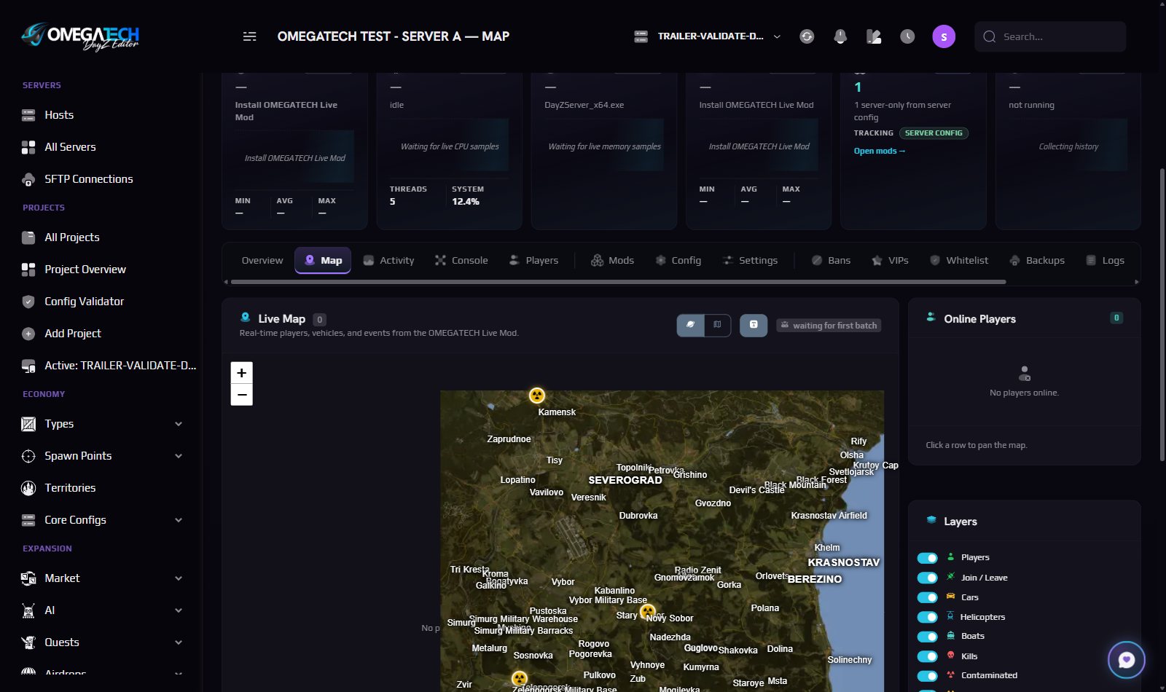The height and width of the screenshot is (692, 1166).
Task: Toggle the Kills layer switch
Action: (x=927, y=656)
